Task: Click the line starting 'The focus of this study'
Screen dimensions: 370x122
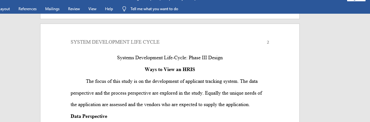Action: click(172, 81)
